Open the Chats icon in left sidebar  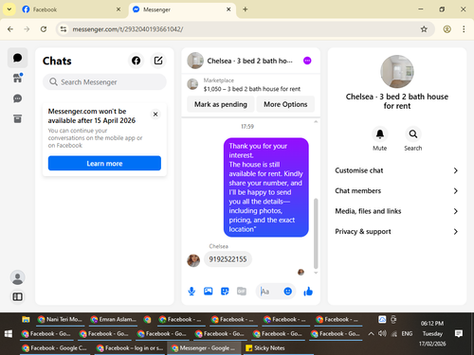(17, 58)
